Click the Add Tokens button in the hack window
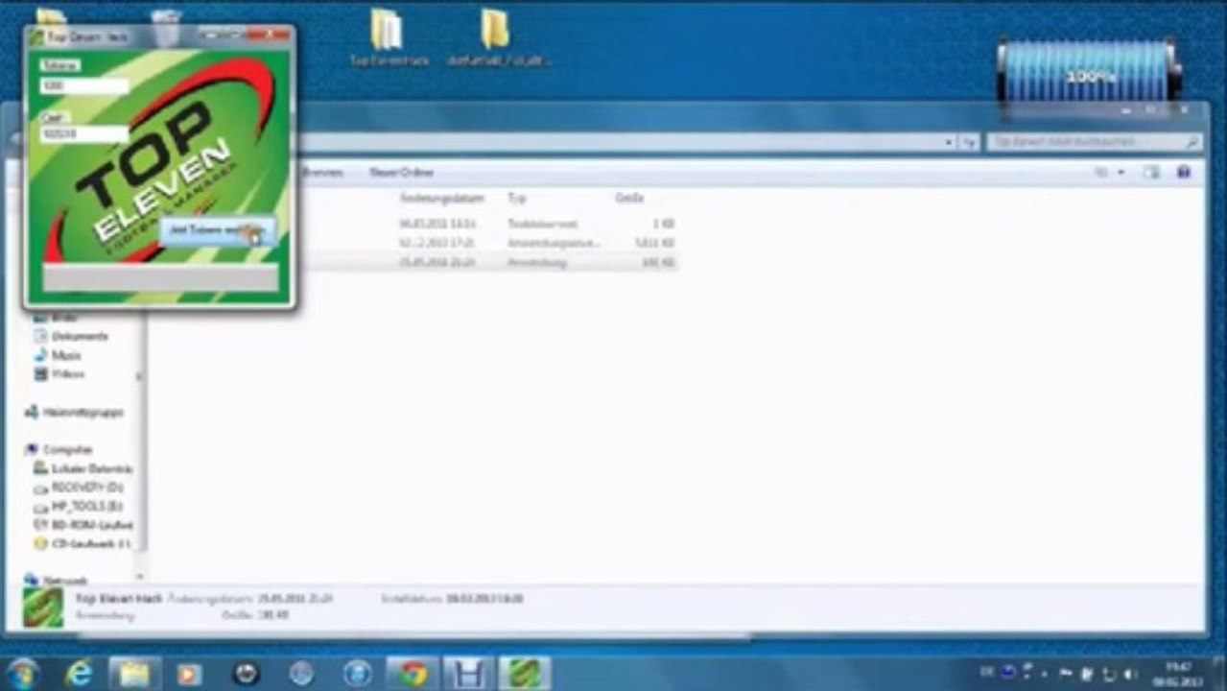 [218, 231]
